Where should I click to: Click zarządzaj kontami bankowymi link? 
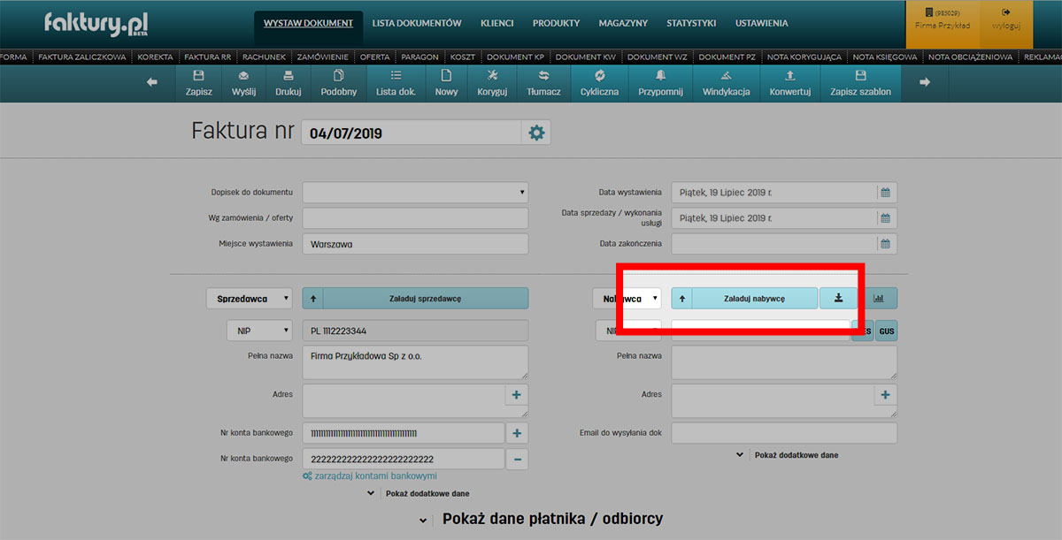(370, 476)
